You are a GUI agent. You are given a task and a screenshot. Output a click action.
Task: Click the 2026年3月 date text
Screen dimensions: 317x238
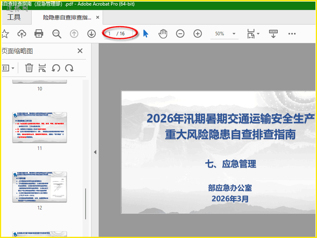click(230, 199)
